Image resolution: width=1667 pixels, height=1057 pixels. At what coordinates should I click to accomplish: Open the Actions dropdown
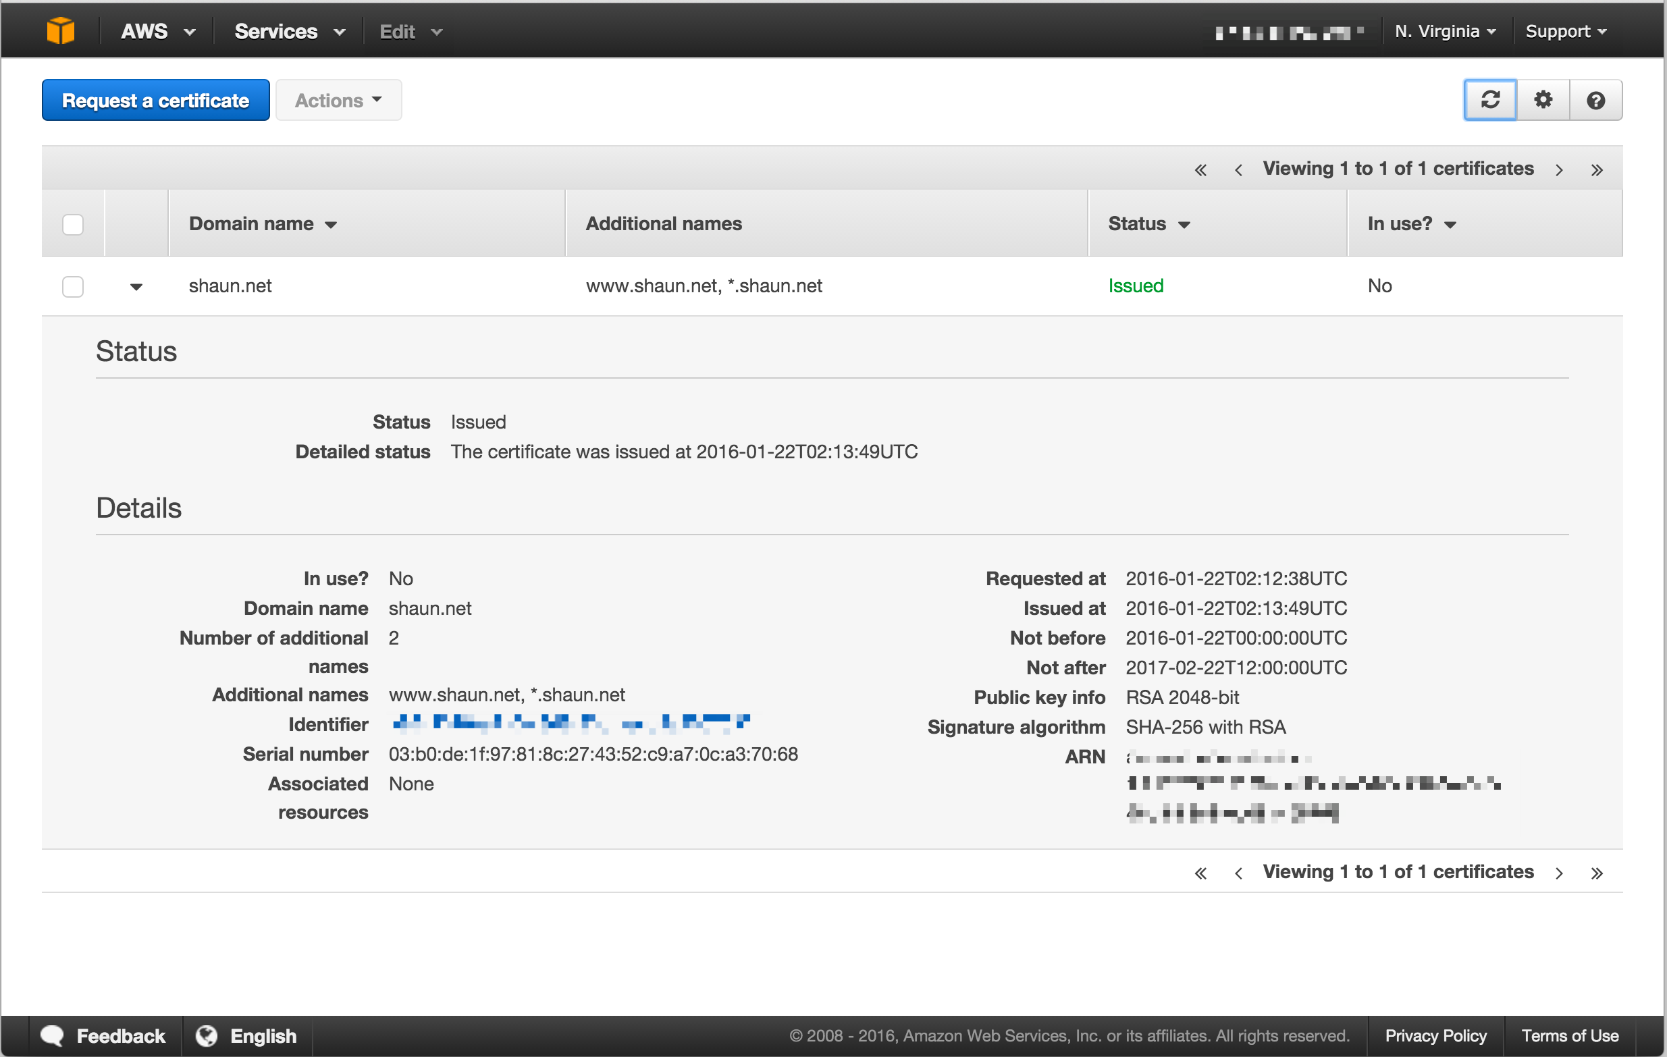(338, 101)
